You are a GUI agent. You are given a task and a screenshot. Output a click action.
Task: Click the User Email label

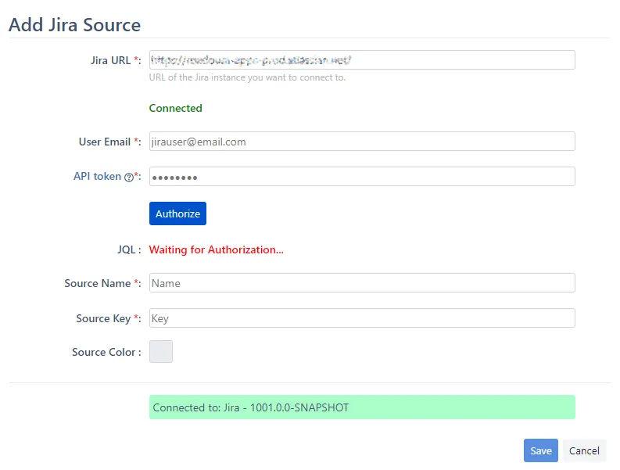click(x=109, y=142)
